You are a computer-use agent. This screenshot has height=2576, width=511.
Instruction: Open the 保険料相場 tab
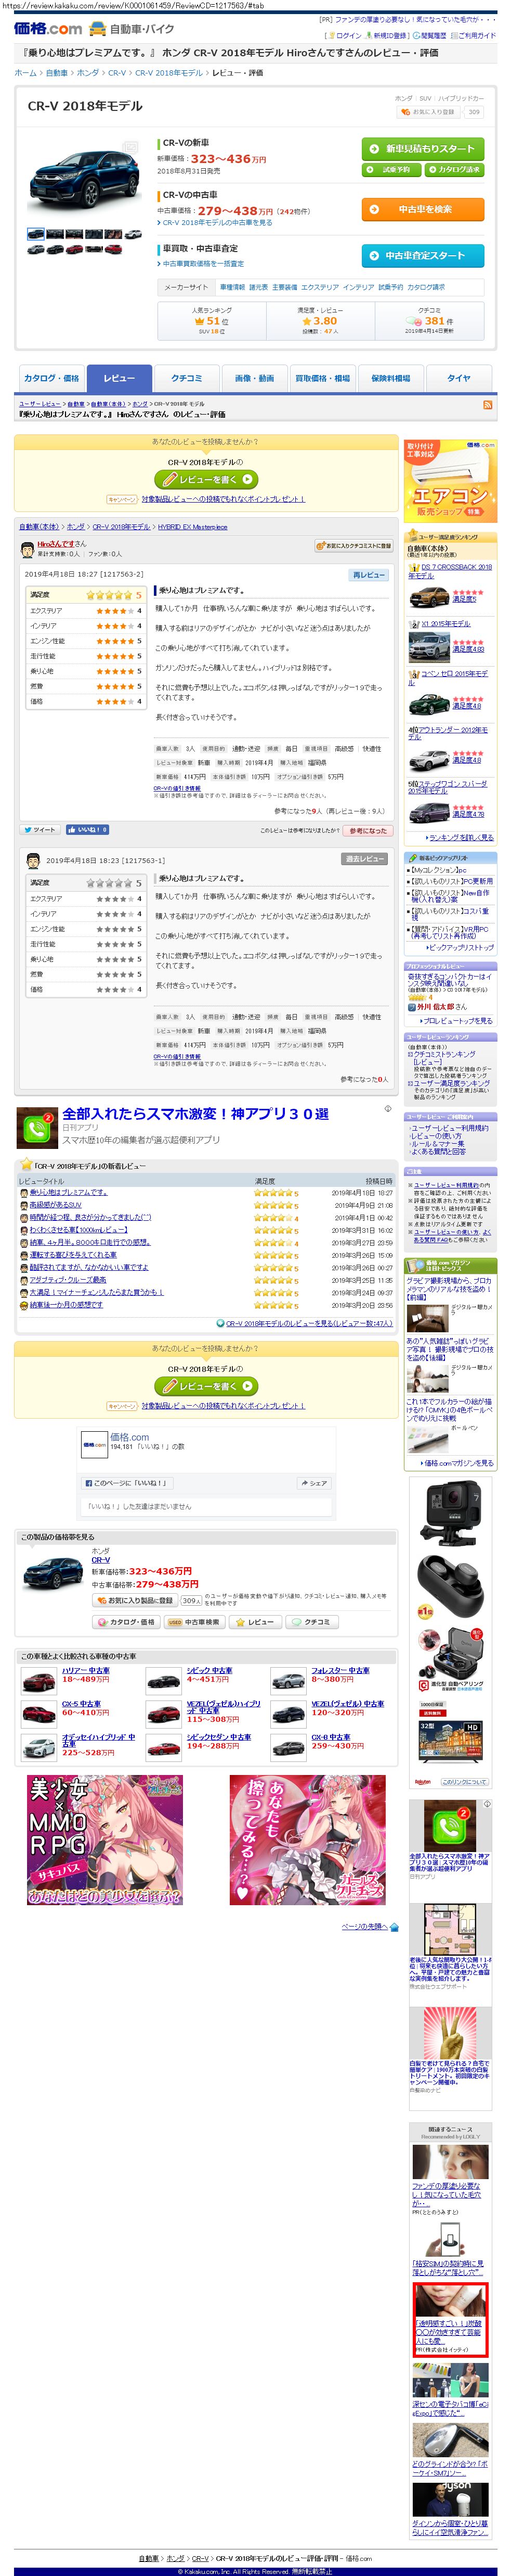390,379
